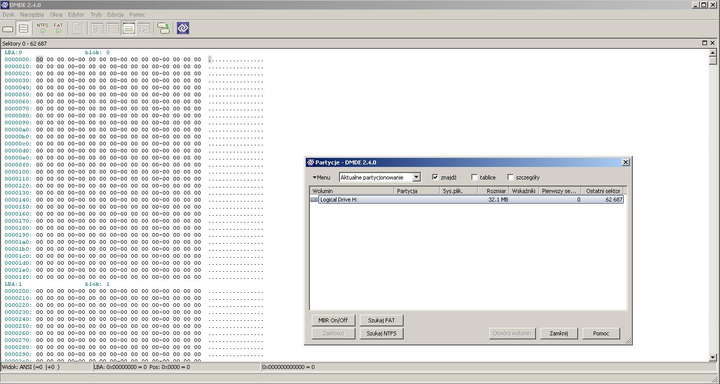The height and width of the screenshot is (384, 720).
Task: Open the Edycja menu
Action: point(115,15)
